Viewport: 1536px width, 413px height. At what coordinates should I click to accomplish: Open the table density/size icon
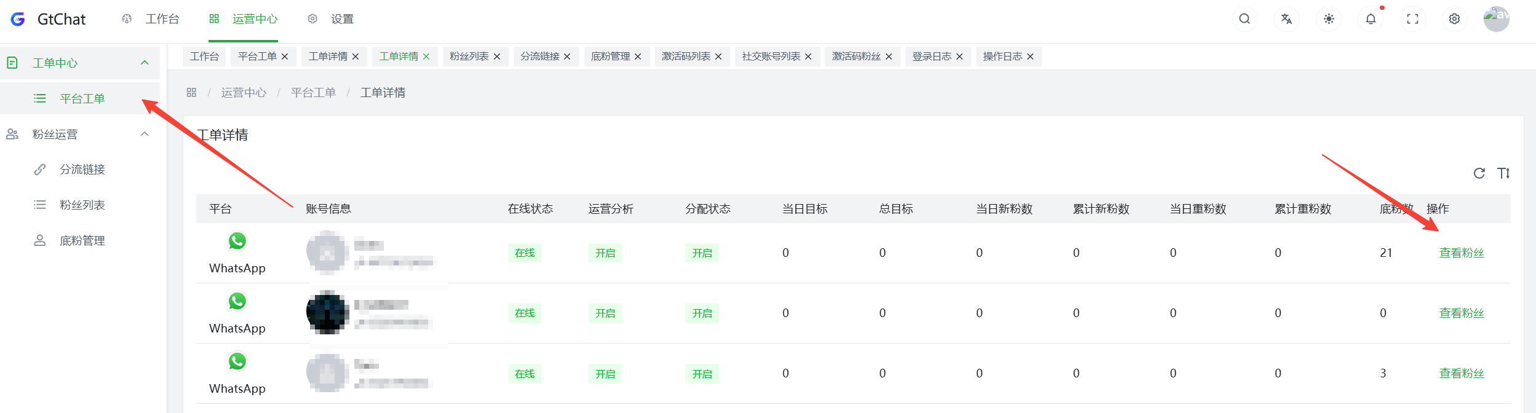[x=1503, y=173]
